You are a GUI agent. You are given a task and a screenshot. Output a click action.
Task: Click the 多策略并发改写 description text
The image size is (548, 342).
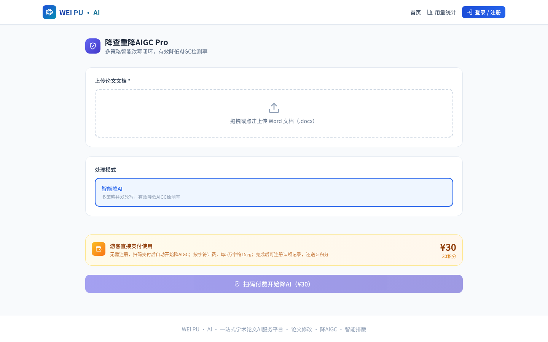(141, 197)
